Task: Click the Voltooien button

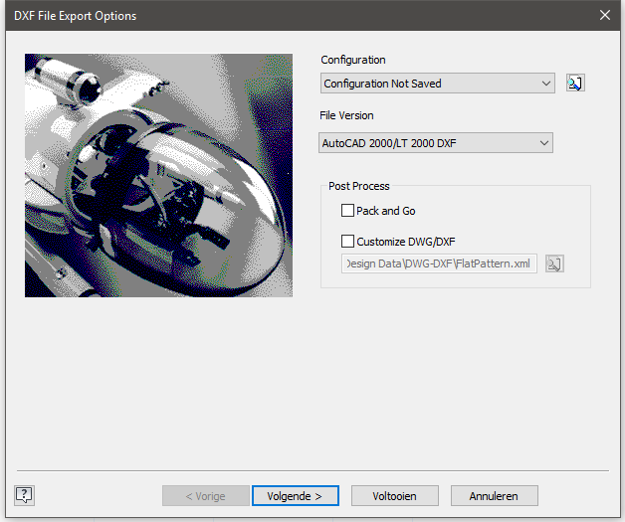Action: pyautogui.click(x=395, y=496)
